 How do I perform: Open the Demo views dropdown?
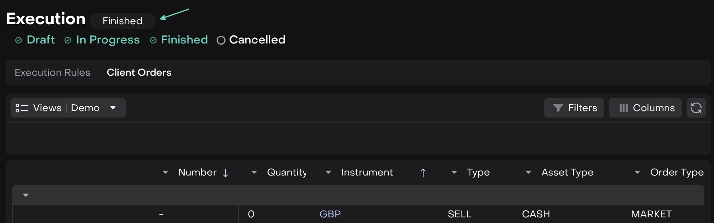(x=113, y=108)
